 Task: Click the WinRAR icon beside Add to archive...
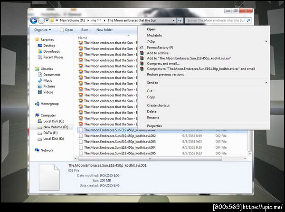(142, 53)
